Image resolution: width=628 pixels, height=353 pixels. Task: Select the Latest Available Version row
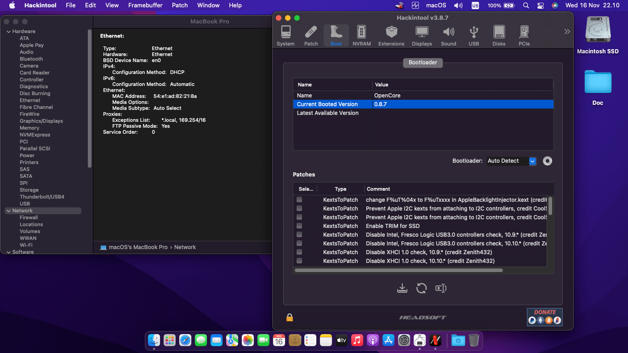coord(423,113)
